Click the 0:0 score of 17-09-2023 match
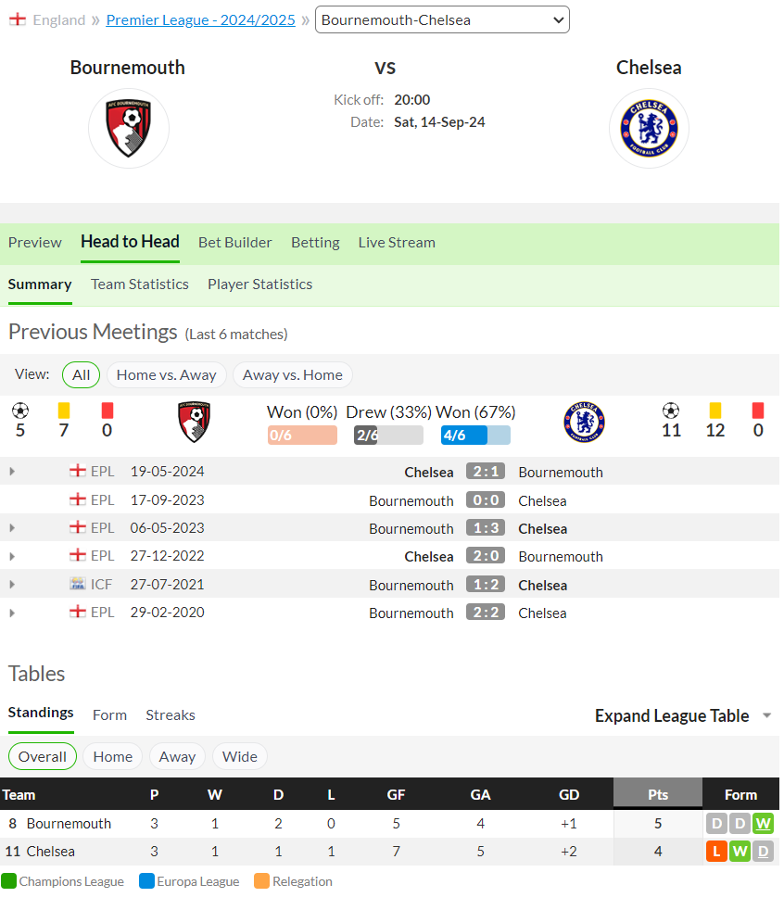The height and width of the screenshot is (910, 784). 486,499
